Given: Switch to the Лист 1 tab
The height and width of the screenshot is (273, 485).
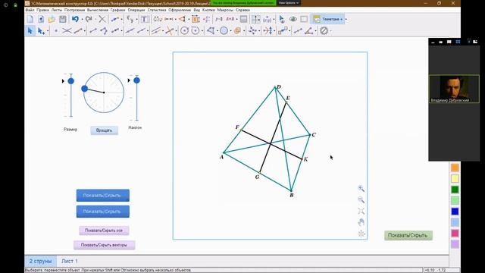Looking at the screenshot, I should click(70, 261).
